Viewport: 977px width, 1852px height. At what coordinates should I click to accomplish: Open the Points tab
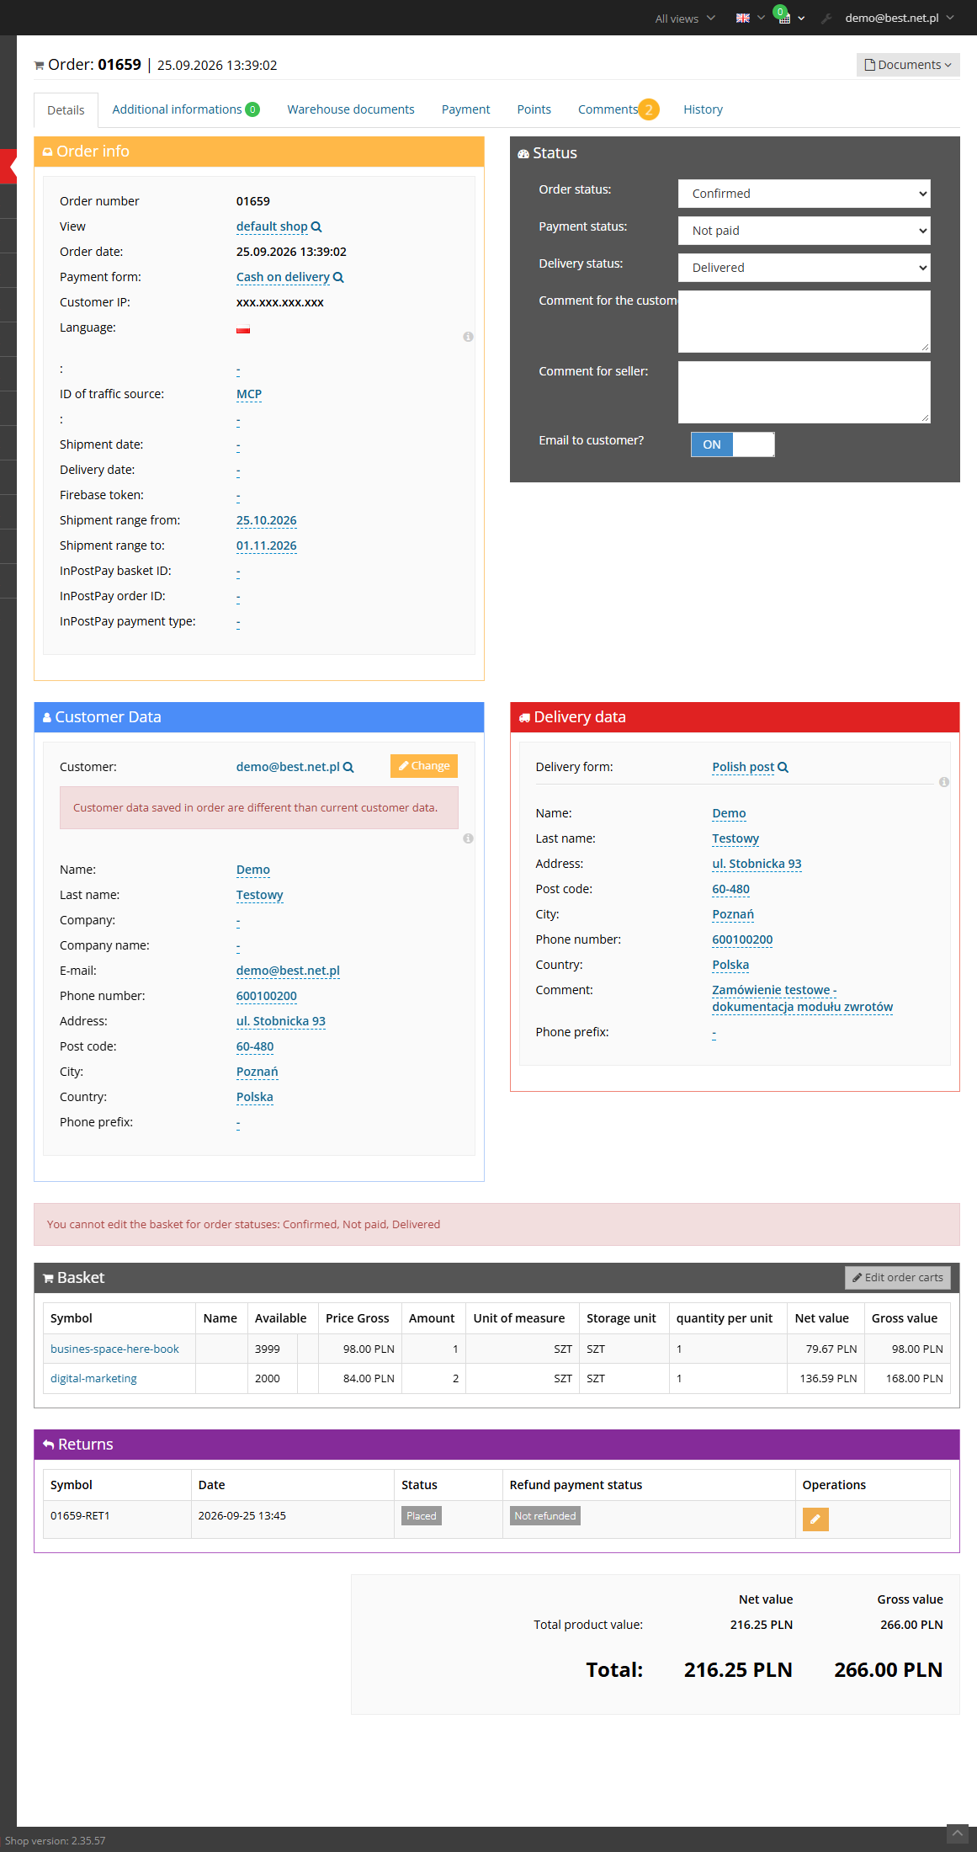coord(534,109)
